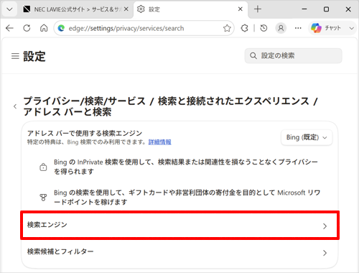Open the Edge three-dot settings menu
The image size is (359, 273).
[298, 28]
